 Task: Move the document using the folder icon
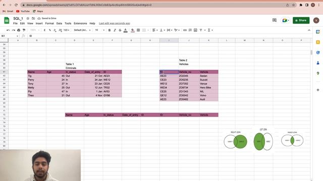[x=33, y=19]
